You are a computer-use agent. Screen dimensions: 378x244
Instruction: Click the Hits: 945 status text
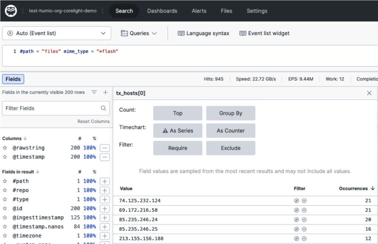(214, 79)
